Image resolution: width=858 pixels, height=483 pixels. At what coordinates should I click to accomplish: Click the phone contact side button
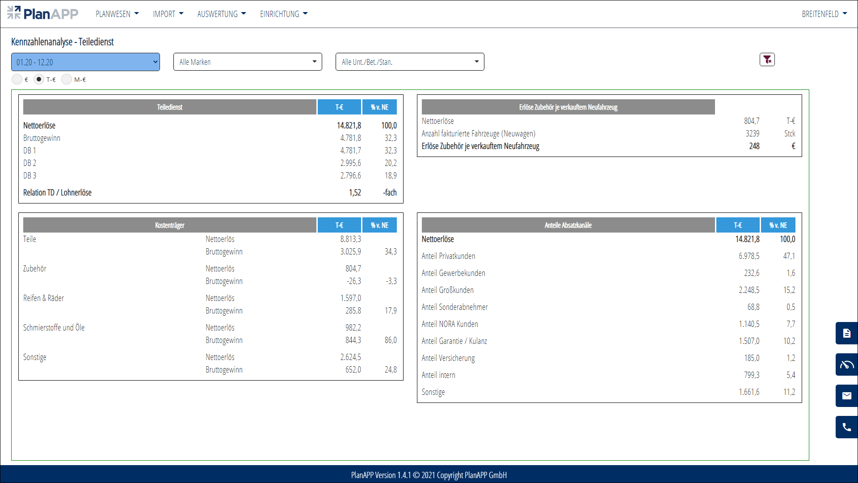(846, 427)
